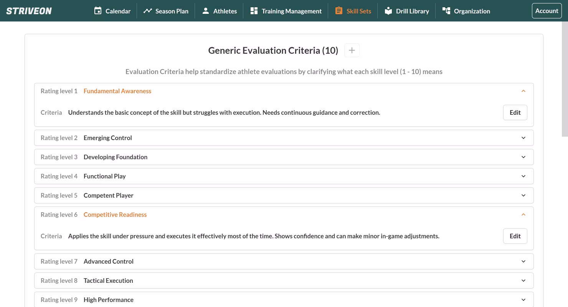Add new evaluation criteria with plus icon
This screenshot has height=307, width=568.
click(x=352, y=50)
